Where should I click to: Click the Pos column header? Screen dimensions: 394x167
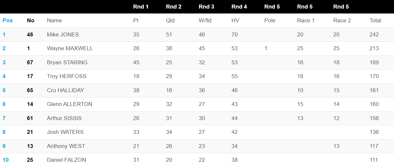click(8, 20)
